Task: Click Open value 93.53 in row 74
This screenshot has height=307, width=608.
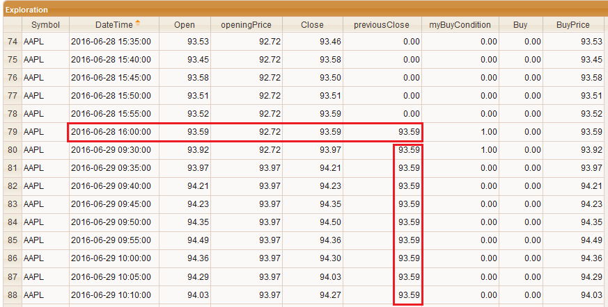Action: point(198,42)
